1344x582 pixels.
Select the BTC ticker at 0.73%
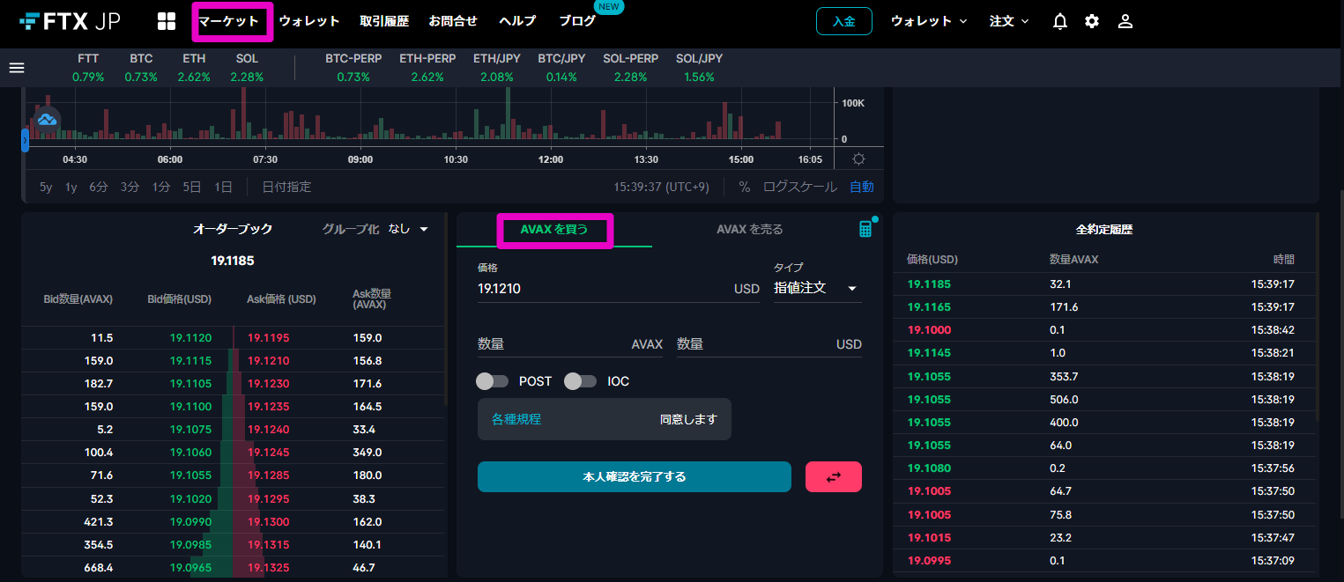(x=141, y=68)
